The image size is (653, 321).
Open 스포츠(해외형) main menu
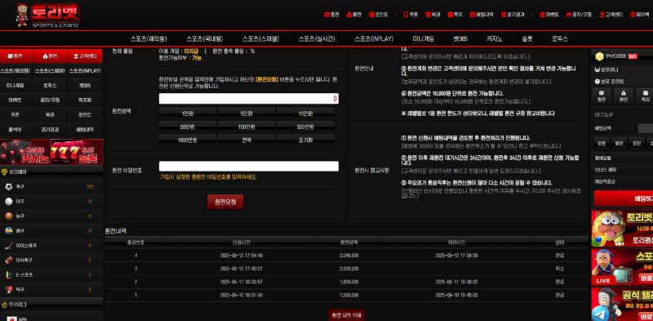point(149,38)
